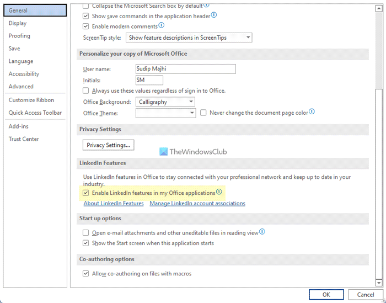Open Customize Ribbon settings
This screenshot has width=386, height=303.
pos(35,100)
